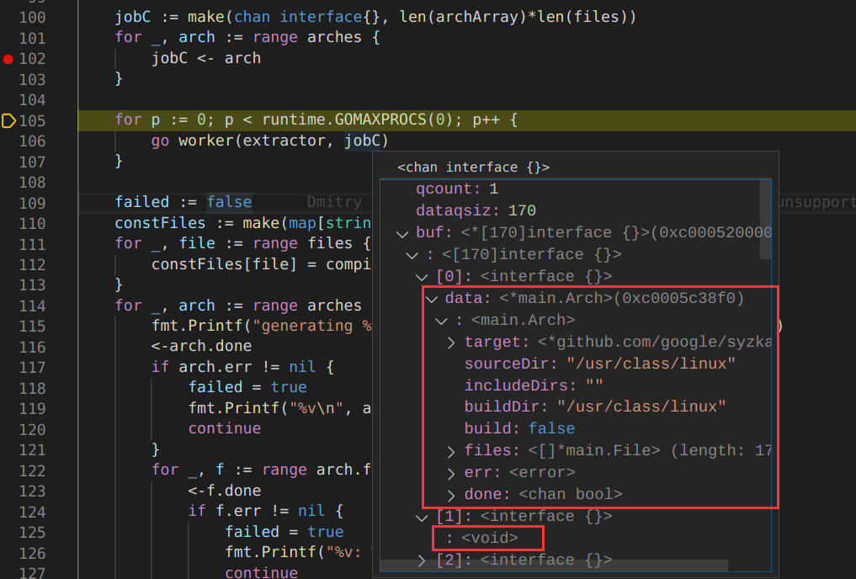Collapse the [1] interface entry

coord(422,516)
